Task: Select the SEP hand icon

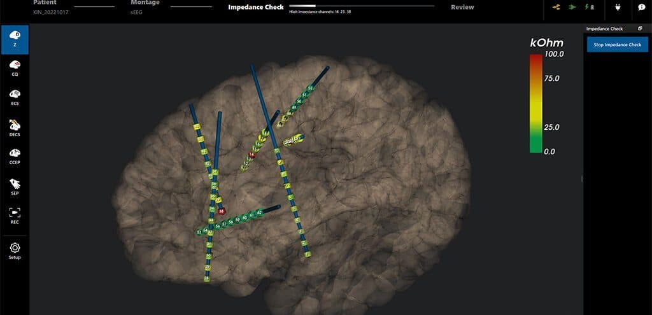Action: pyautogui.click(x=15, y=186)
